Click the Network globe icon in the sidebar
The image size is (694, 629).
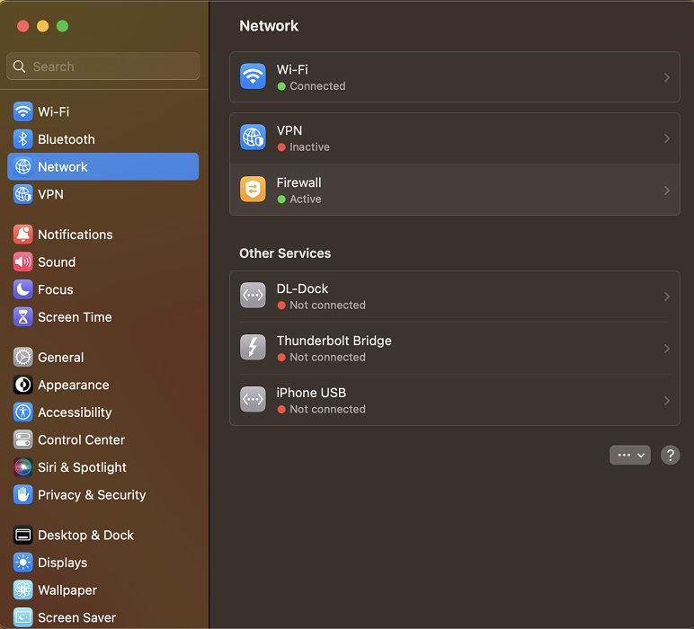pyautogui.click(x=23, y=167)
